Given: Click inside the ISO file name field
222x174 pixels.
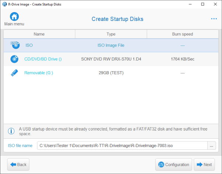Looking at the screenshot, I should point(122,146).
